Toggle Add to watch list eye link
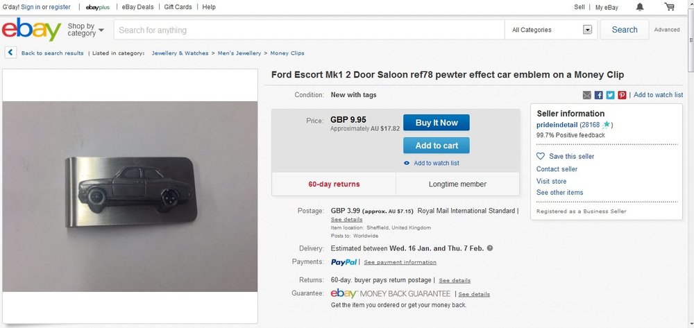This screenshot has height=328, width=694. 432,163
